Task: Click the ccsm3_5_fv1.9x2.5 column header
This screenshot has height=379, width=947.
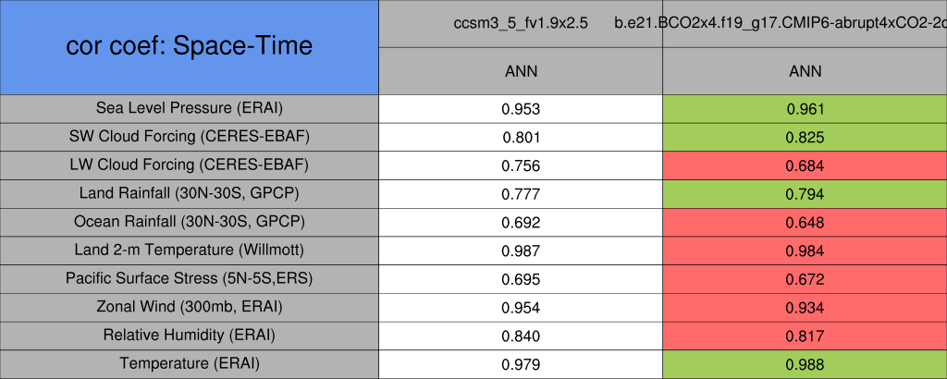Action: [x=521, y=23]
